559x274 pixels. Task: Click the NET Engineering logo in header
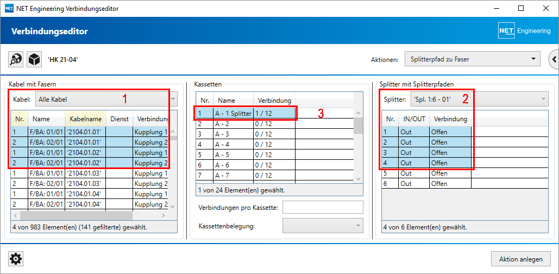pos(524,31)
